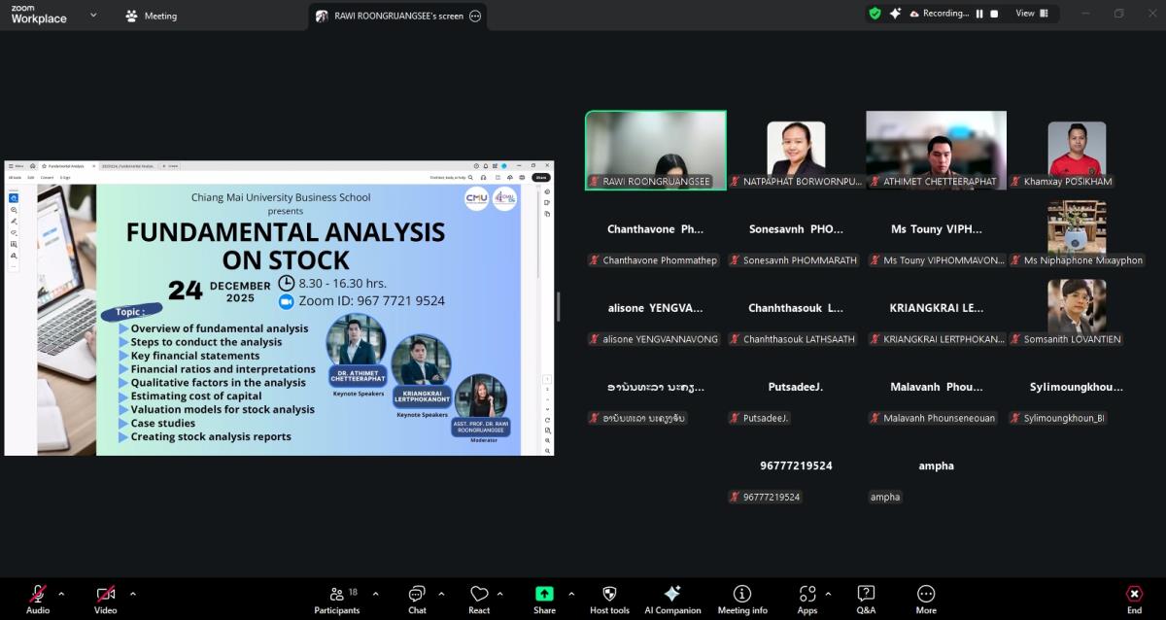Image resolution: width=1166 pixels, height=620 pixels.
Task: Show Meeting info
Action: [x=742, y=598]
